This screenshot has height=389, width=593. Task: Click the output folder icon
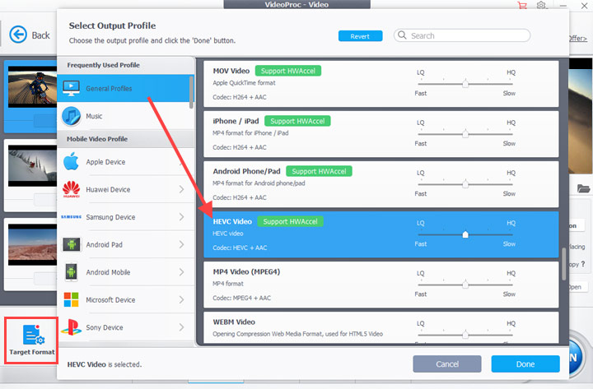(584, 188)
